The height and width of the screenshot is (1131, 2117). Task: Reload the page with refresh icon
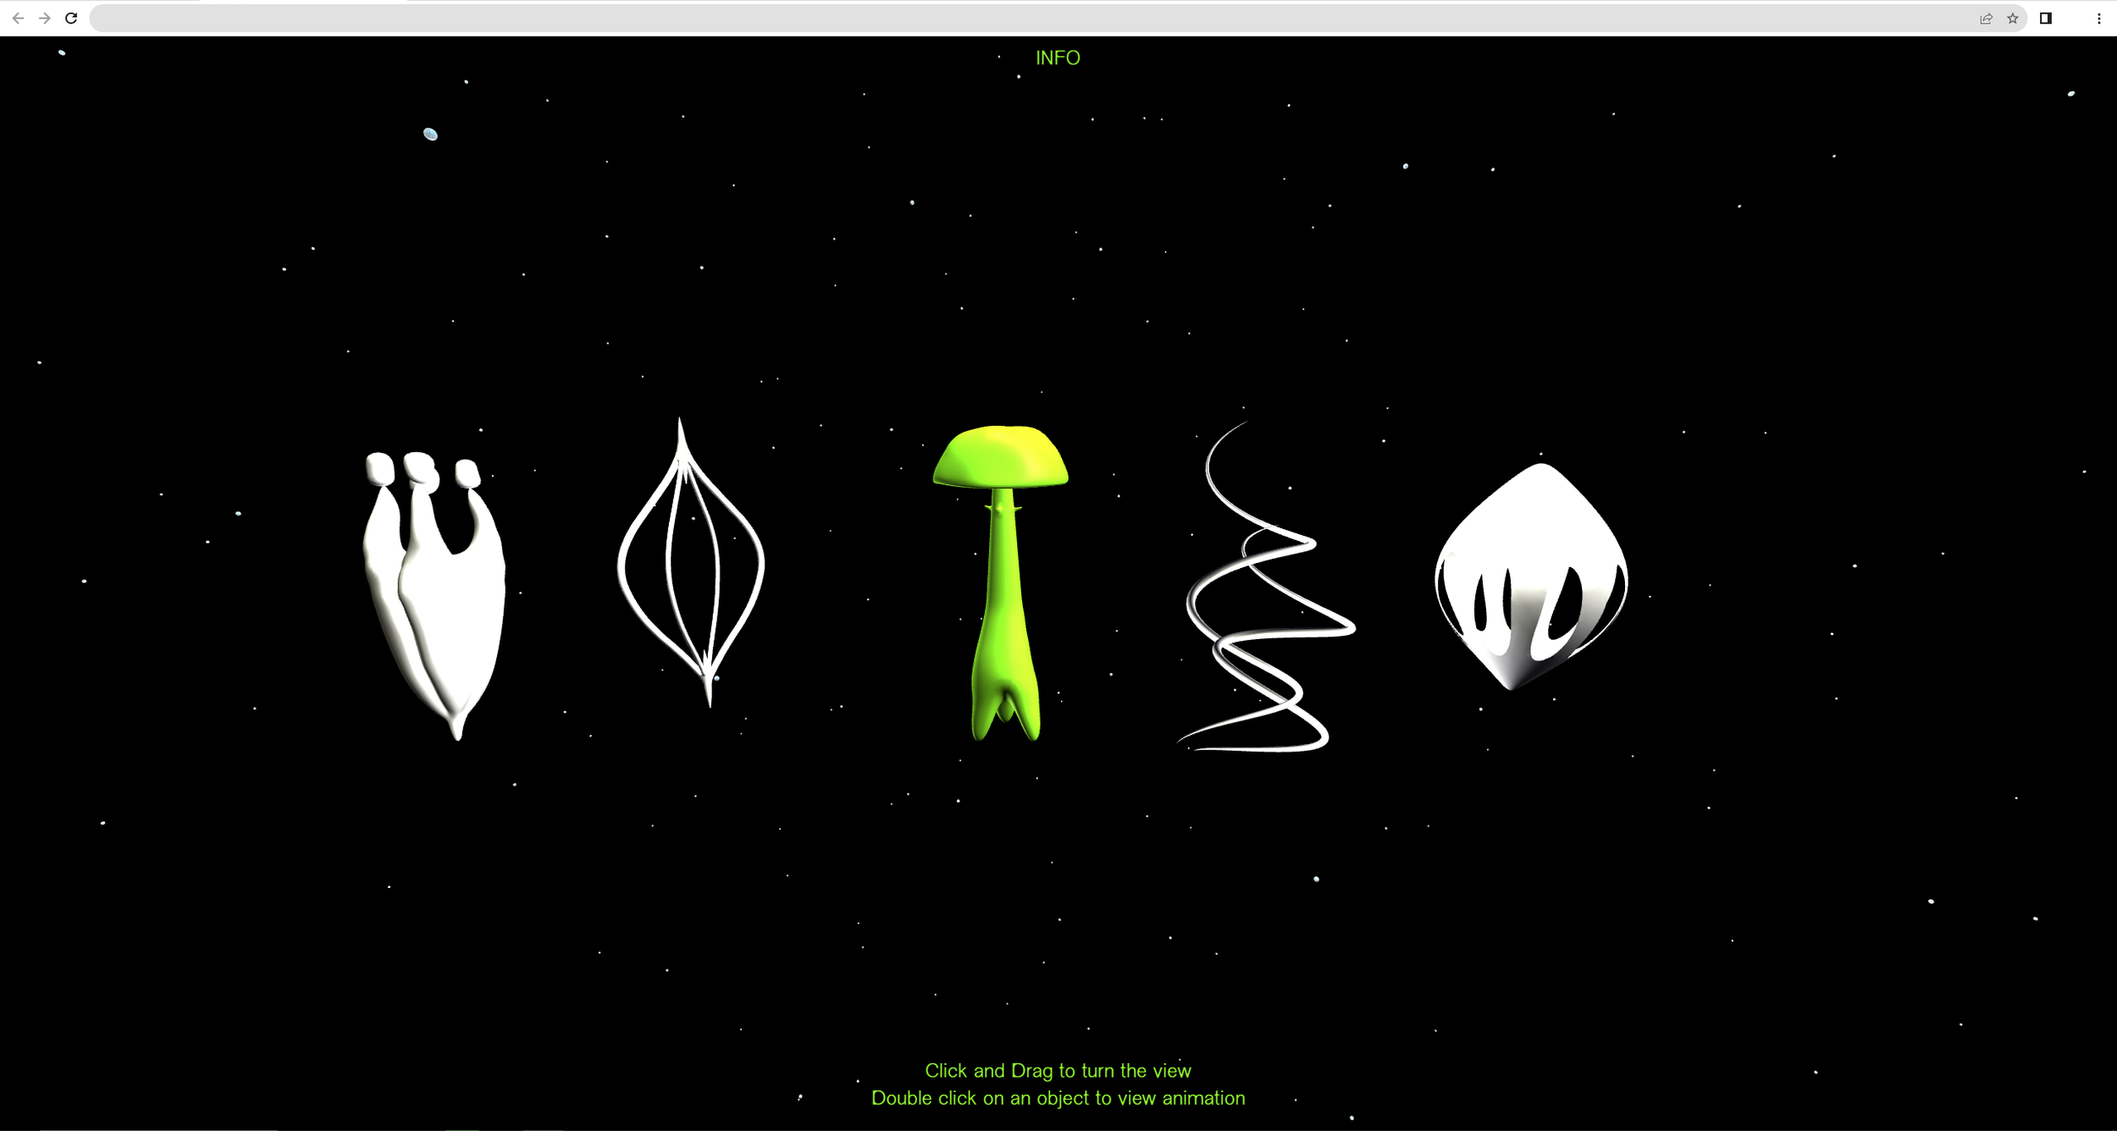click(71, 18)
